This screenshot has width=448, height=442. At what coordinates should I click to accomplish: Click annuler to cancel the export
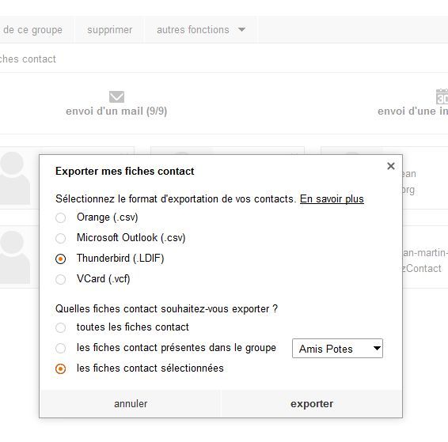pos(131,404)
